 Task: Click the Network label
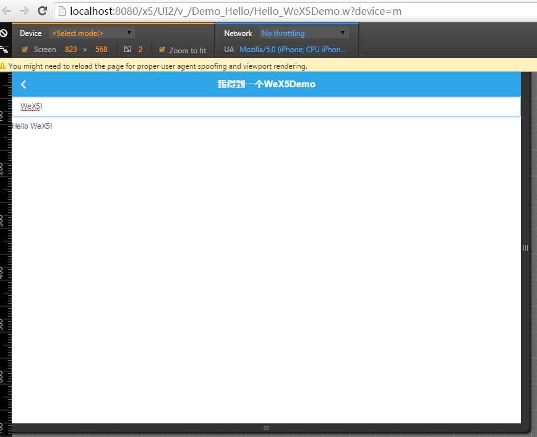[x=238, y=33]
